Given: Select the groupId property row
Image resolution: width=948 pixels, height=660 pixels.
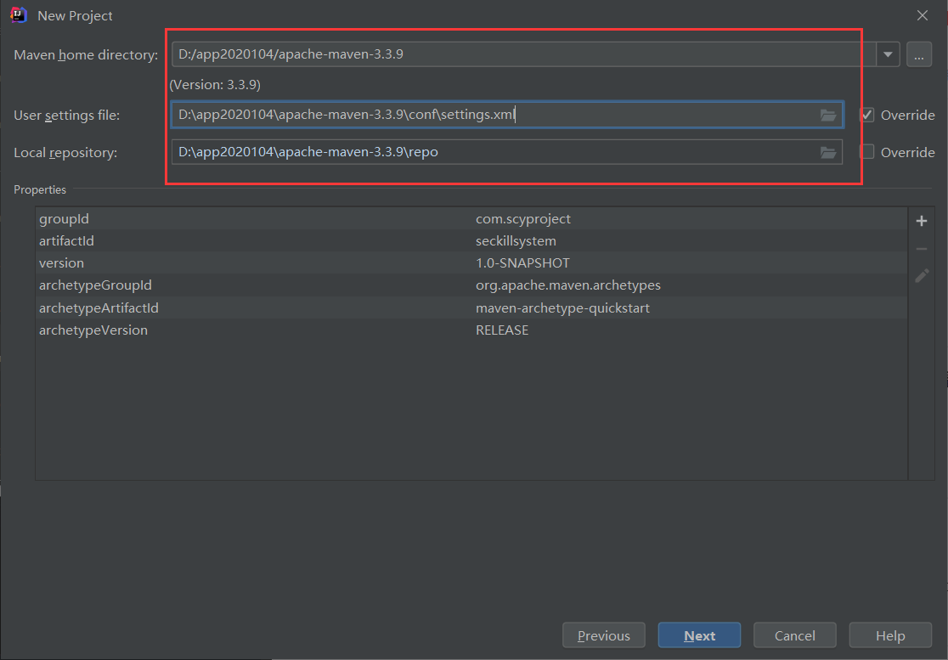Looking at the screenshot, I should pos(471,219).
